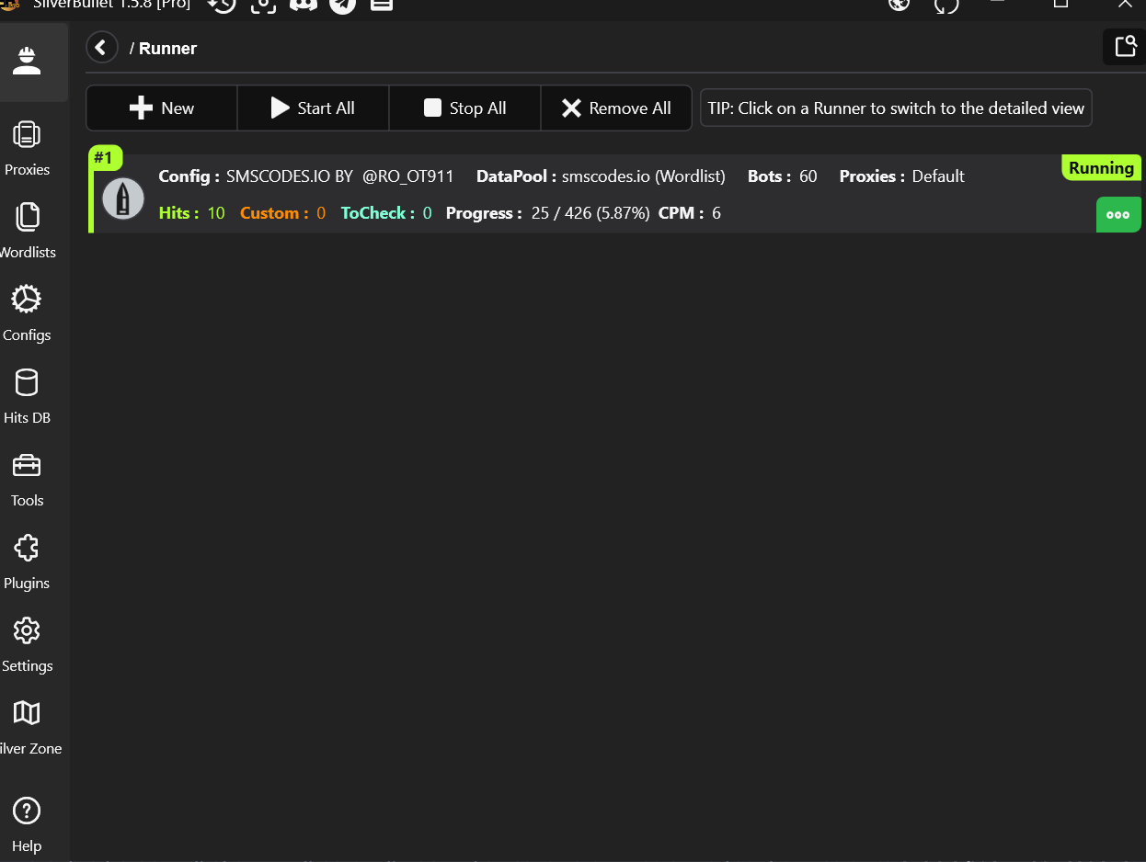Open the green three-dots options for runner #1
The height and width of the screenshot is (862, 1146).
[x=1118, y=215]
